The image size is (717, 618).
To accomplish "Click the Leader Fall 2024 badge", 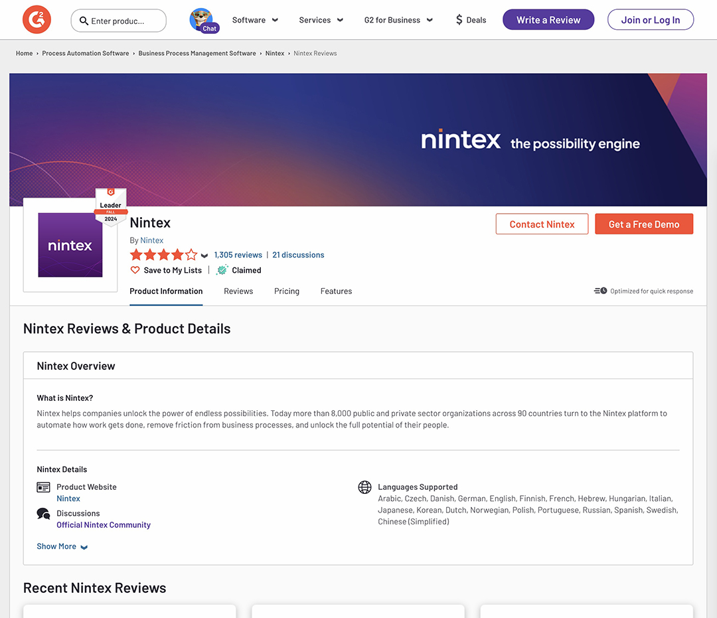I will pos(111,206).
